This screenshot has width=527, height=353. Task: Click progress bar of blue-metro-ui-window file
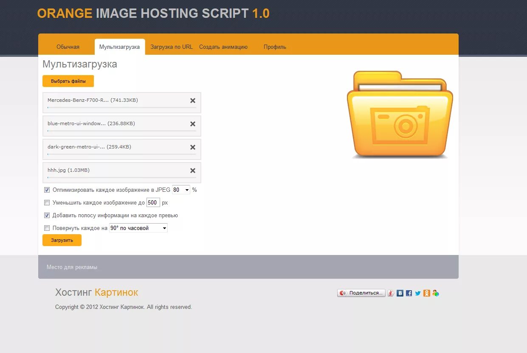coord(122,131)
